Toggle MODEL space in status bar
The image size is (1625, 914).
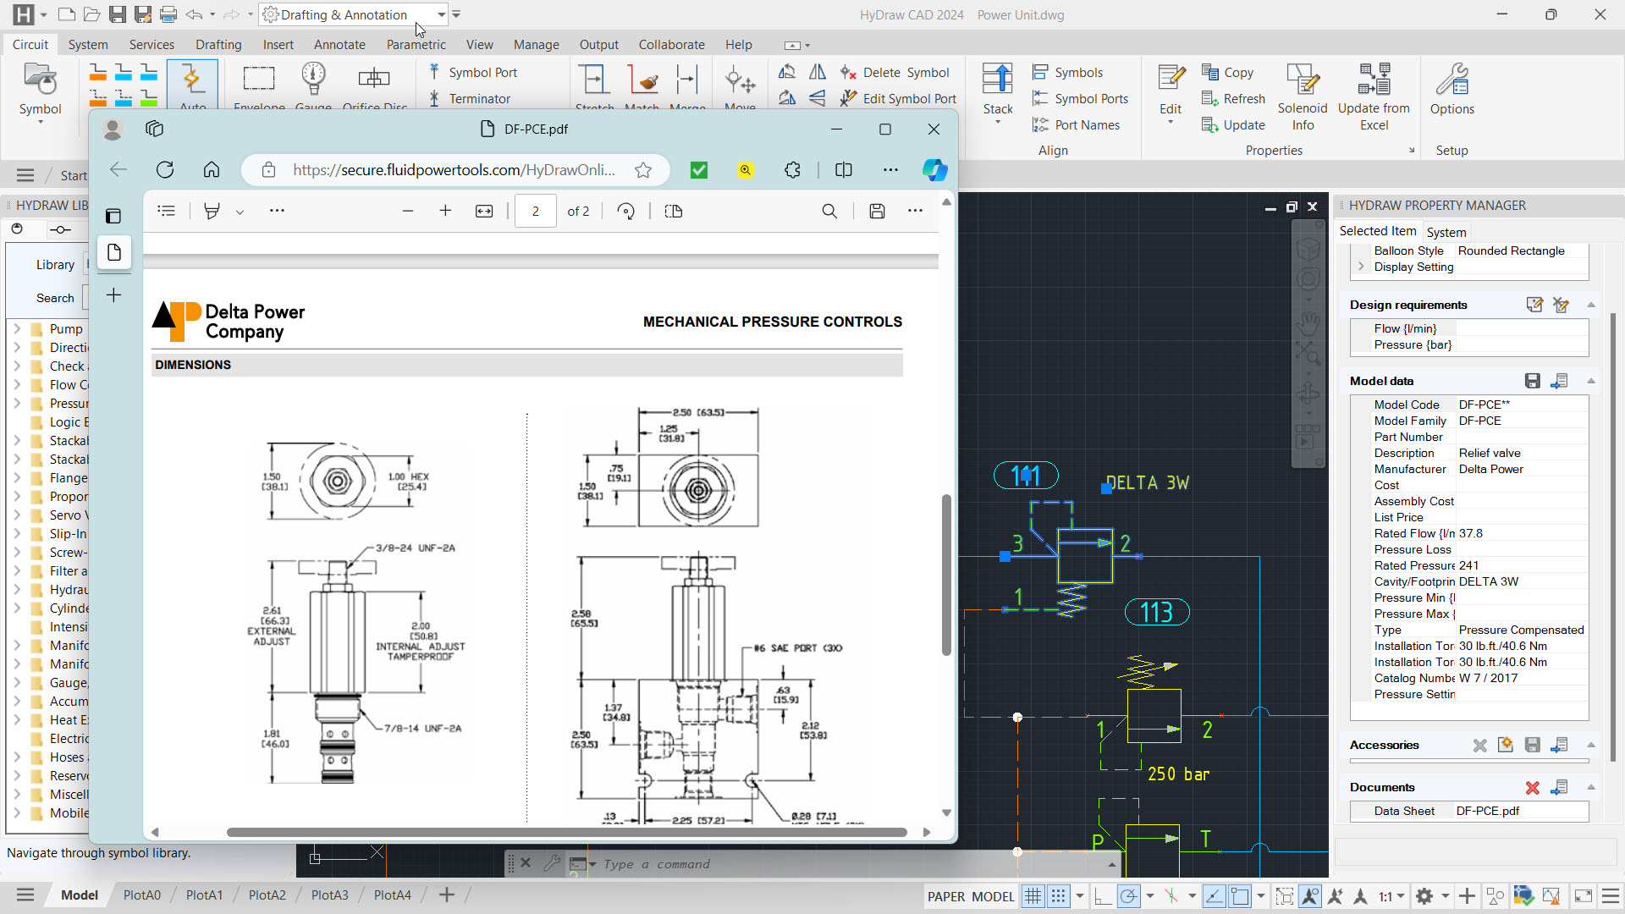[x=993, y=897]
